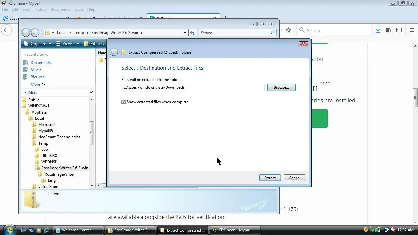Open the Tools menu in Mypal
Viewport: 418px width, 235px height.
(78, 9)
